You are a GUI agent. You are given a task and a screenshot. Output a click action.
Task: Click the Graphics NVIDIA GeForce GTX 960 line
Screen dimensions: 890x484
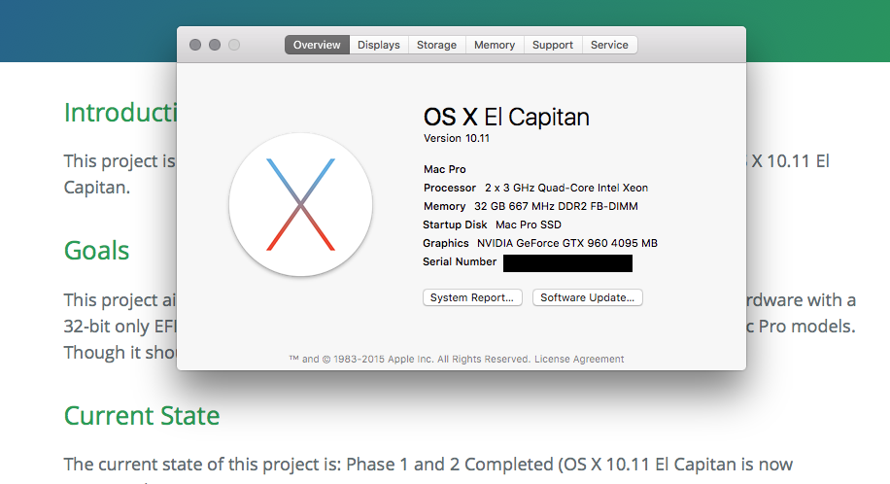pyautogui.click(x=540, y=243)
